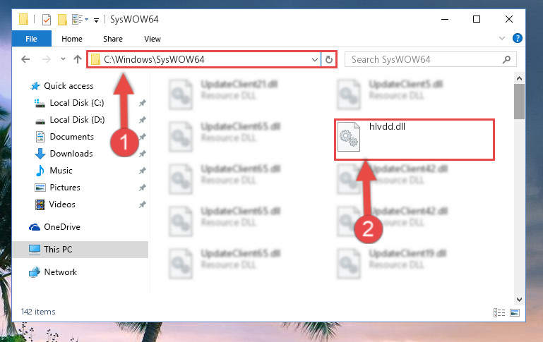Toggle pin next to Local Disk (C:)
The width and height of the screenshot is (543, 342).
143,103
